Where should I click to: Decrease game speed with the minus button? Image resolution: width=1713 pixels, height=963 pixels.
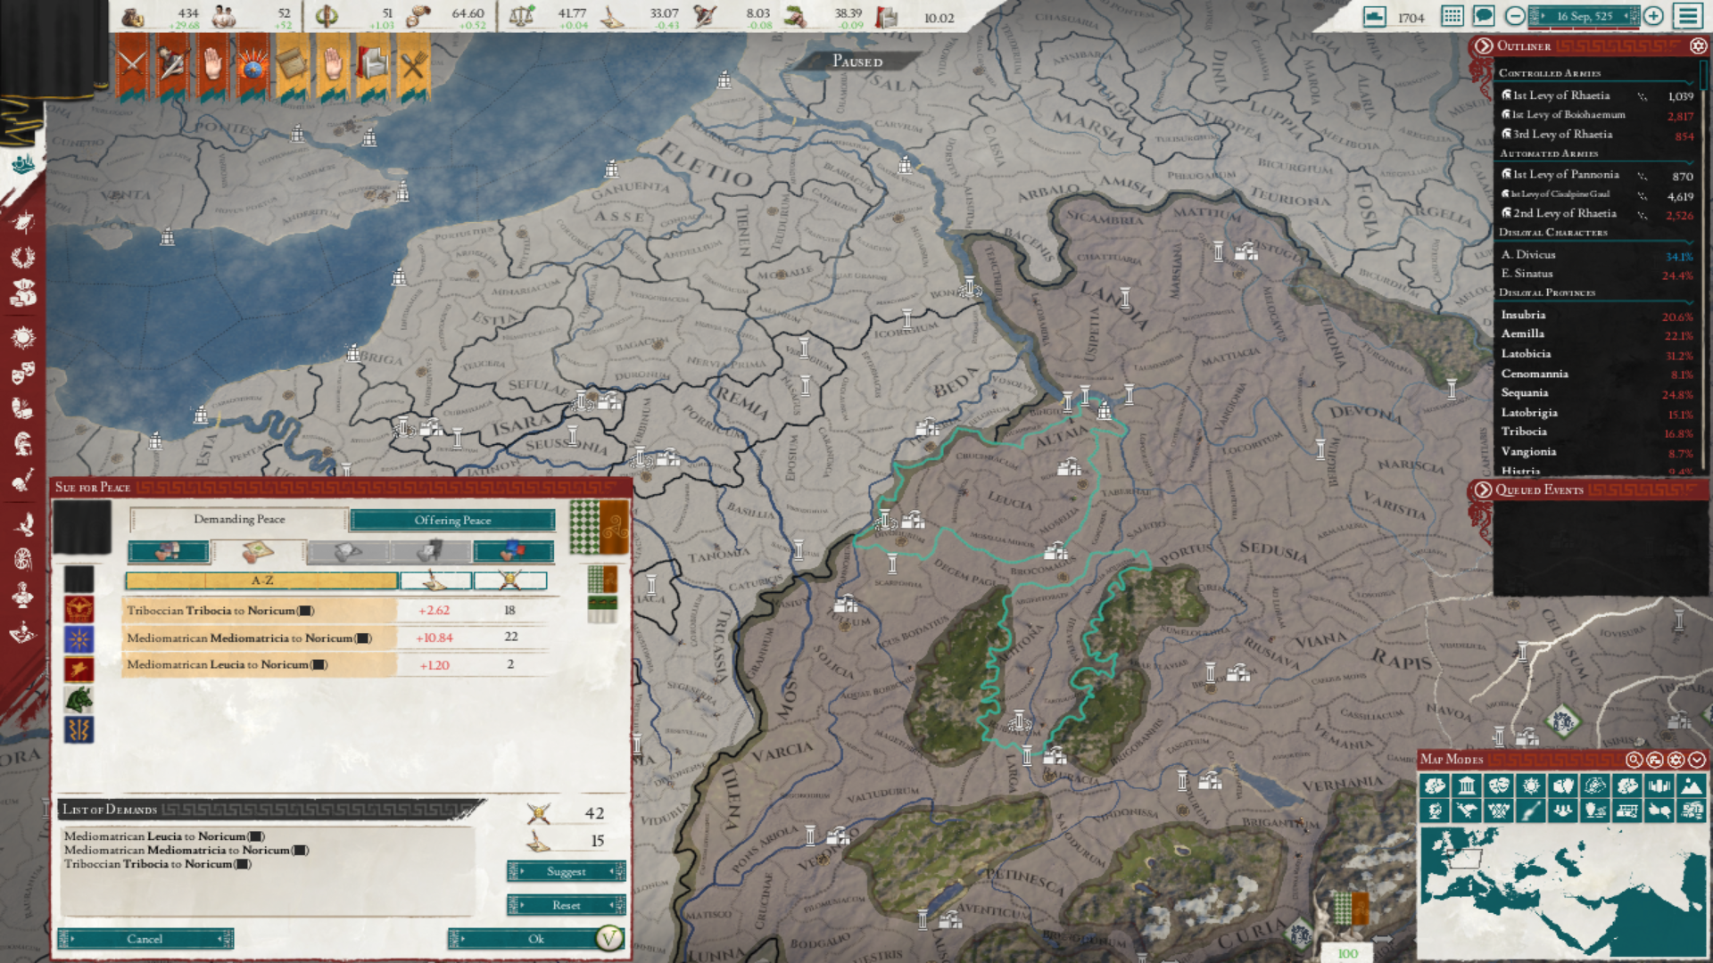pyautogui.click(x=1515, y=16)
